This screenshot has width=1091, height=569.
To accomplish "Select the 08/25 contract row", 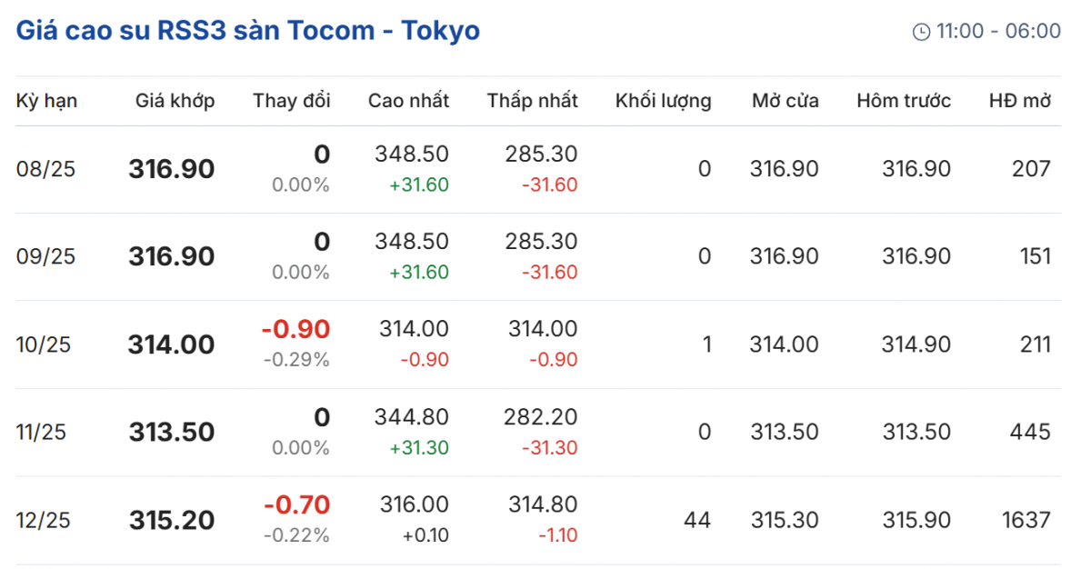I will pyautogui.click(x=45, y=169).
